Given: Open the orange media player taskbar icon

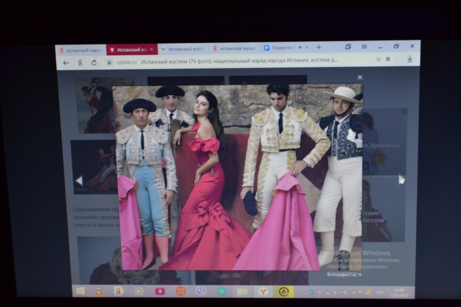Looking at the screenshot, I should (139, 291).
